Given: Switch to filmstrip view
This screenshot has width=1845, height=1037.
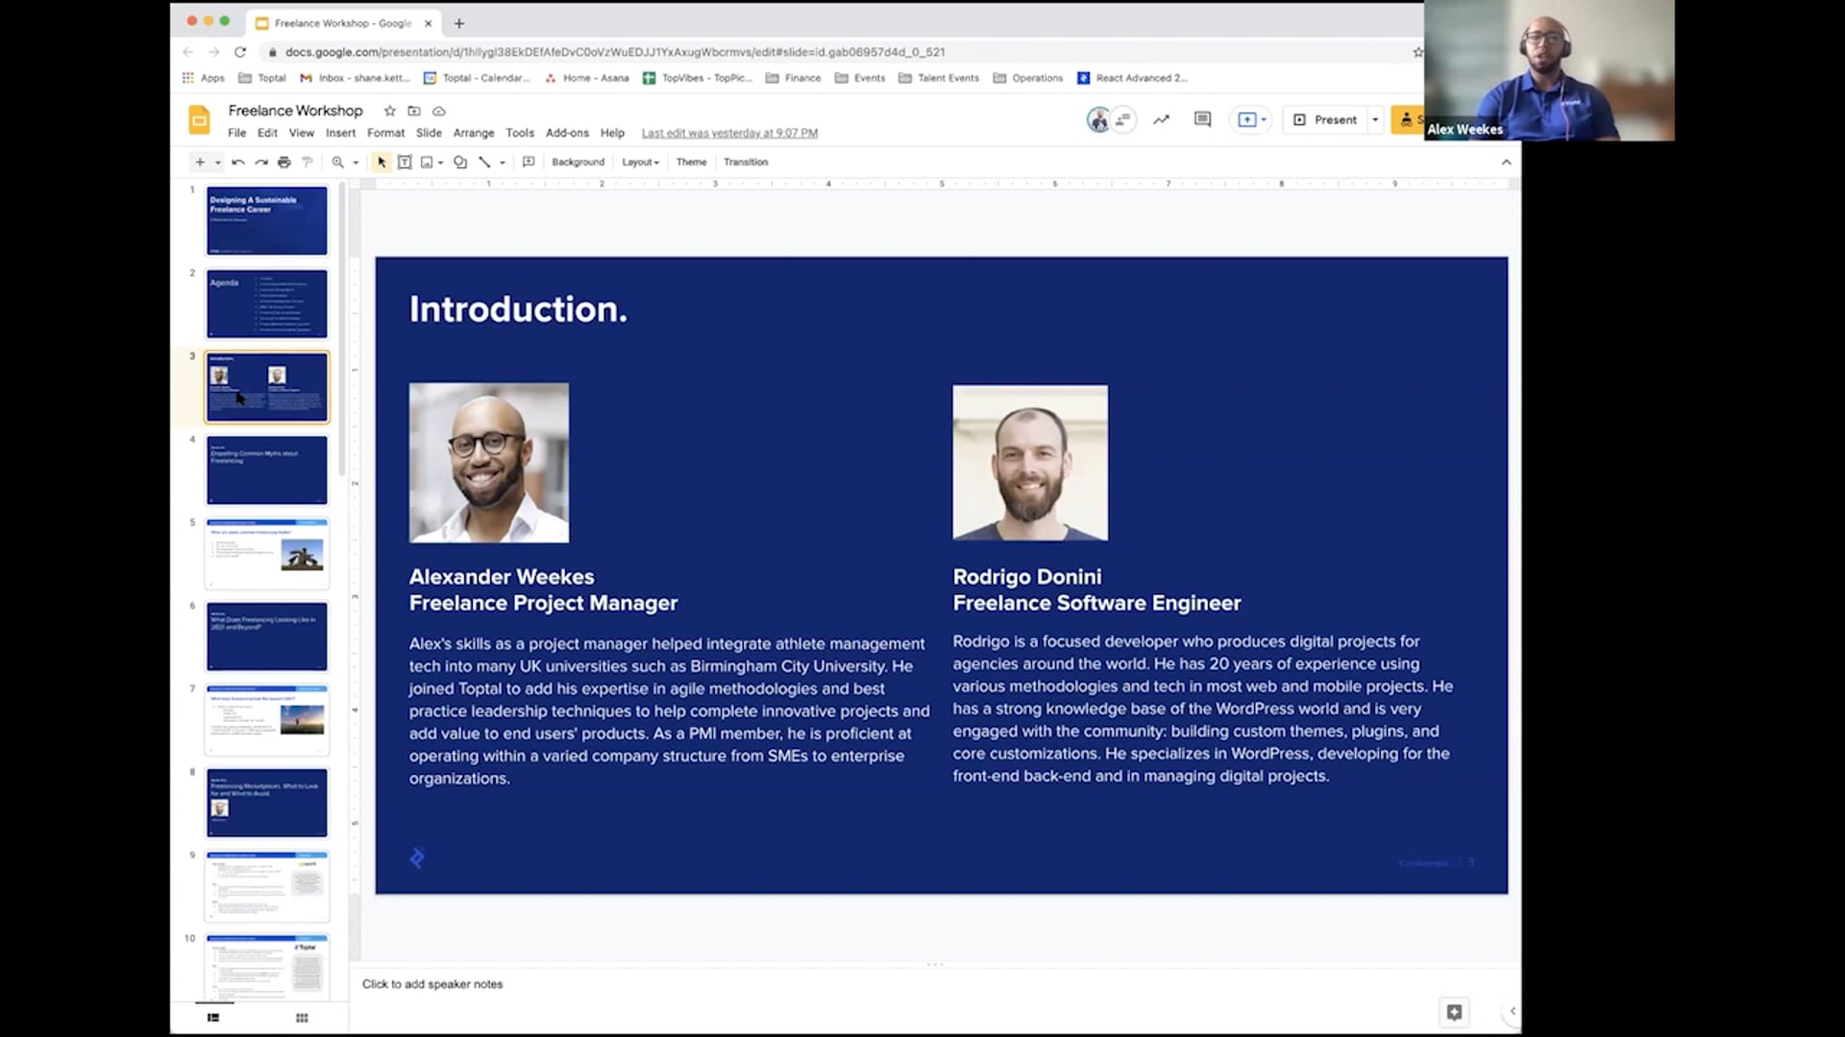Looking at the screenshot, I should click(213, 1018).
